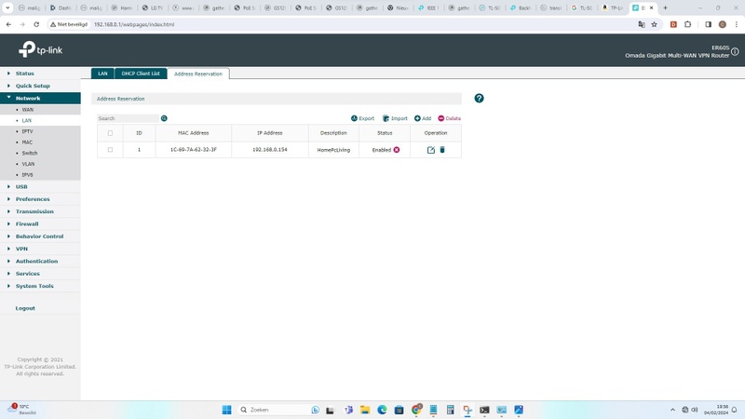Image resolution: width=745 pixels, height=419 pixels.
Task: Open Microsoft Store from the taskbar
Action: click(x=400, y=410)
